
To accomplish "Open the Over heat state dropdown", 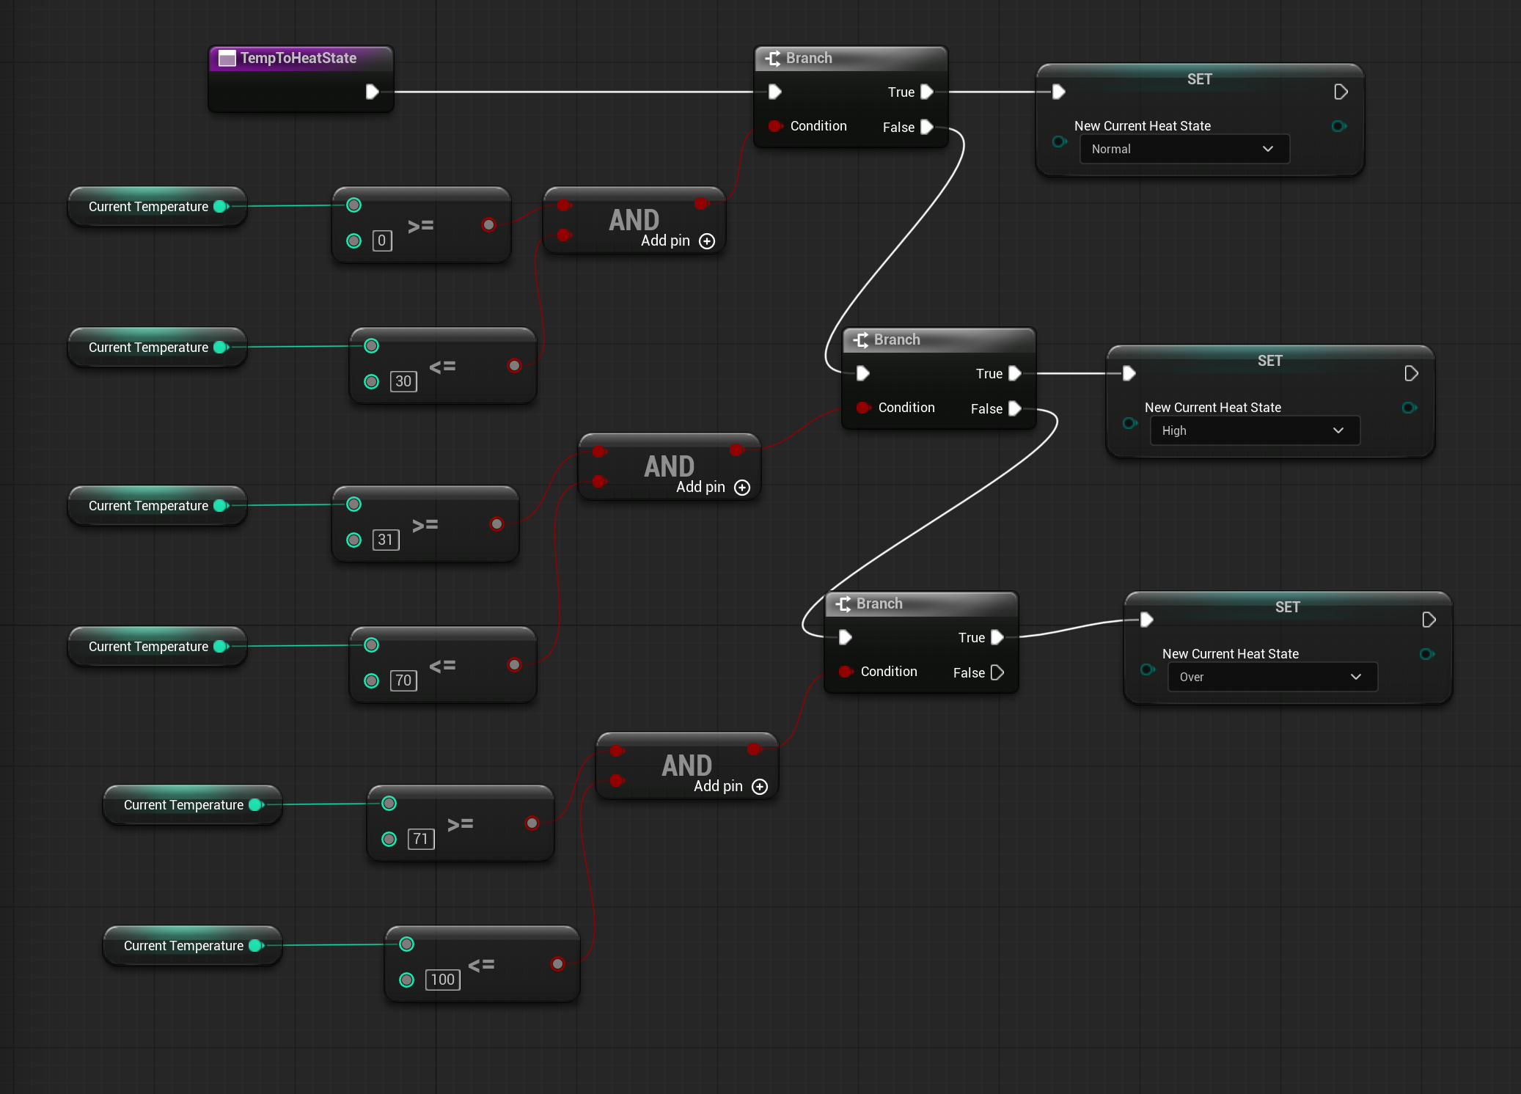I will (1272, 677).
